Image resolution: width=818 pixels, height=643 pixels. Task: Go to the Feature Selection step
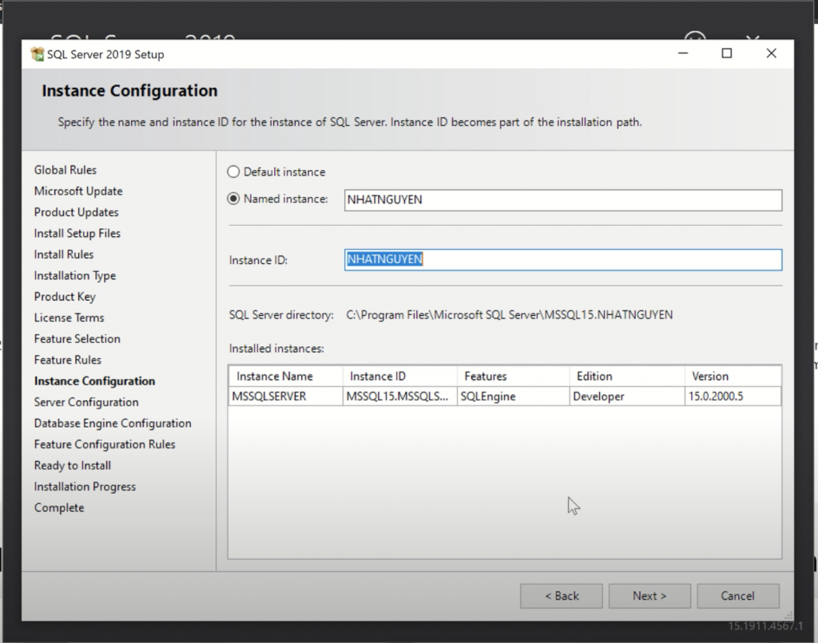[77, 339]
